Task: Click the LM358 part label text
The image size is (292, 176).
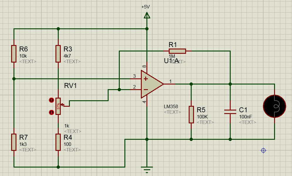Action: [171, 106]
